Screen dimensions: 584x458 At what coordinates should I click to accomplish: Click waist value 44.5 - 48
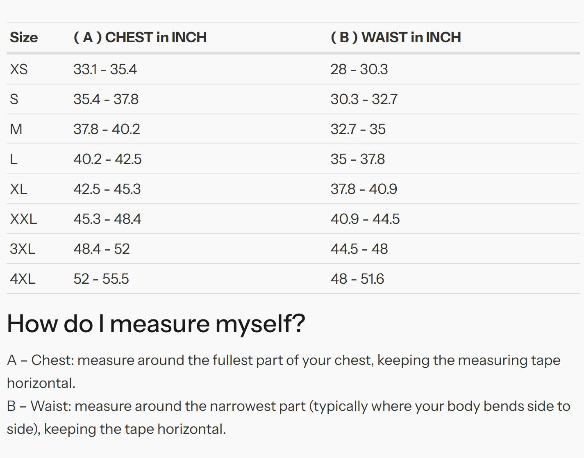point(359,249)
